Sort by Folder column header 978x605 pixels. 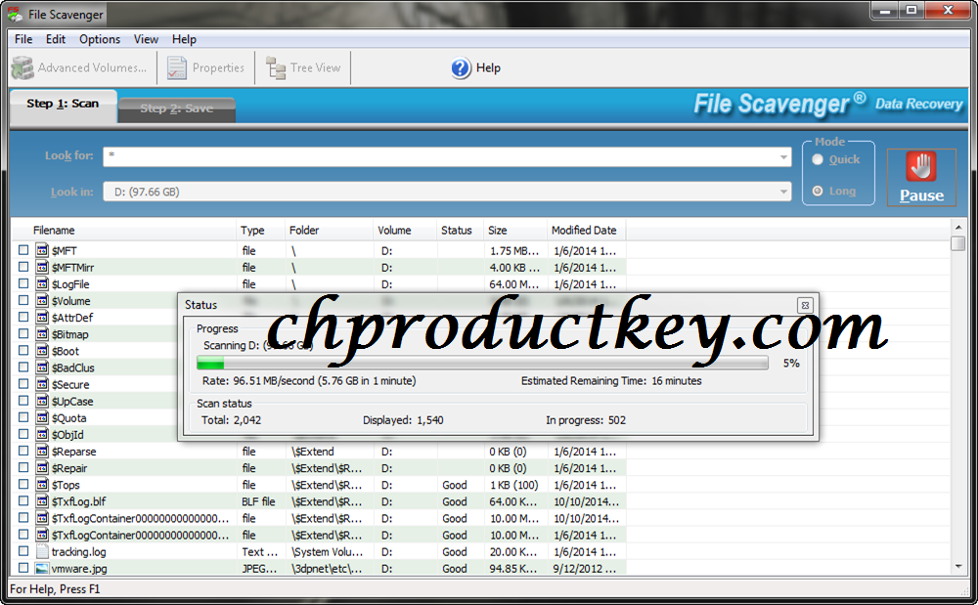pyautogui.click(x=329, y=231)
